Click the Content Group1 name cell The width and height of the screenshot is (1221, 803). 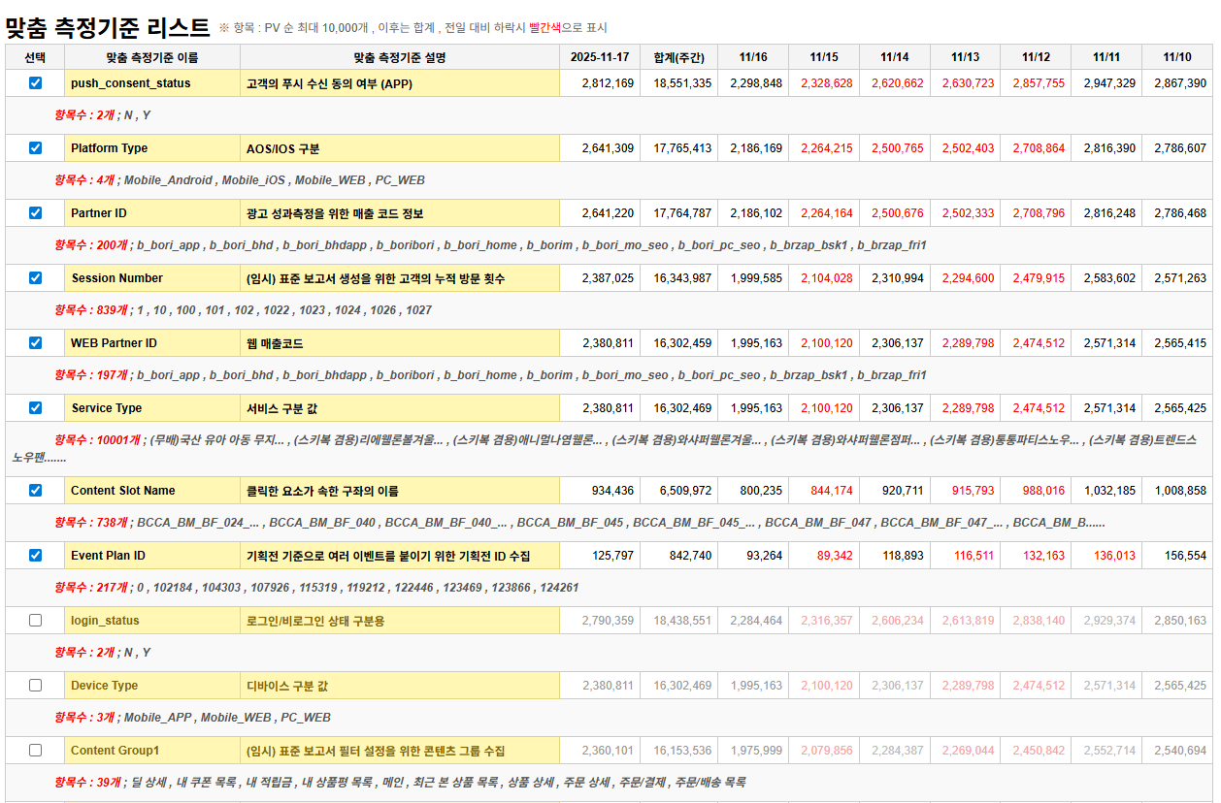coord(152,751)
